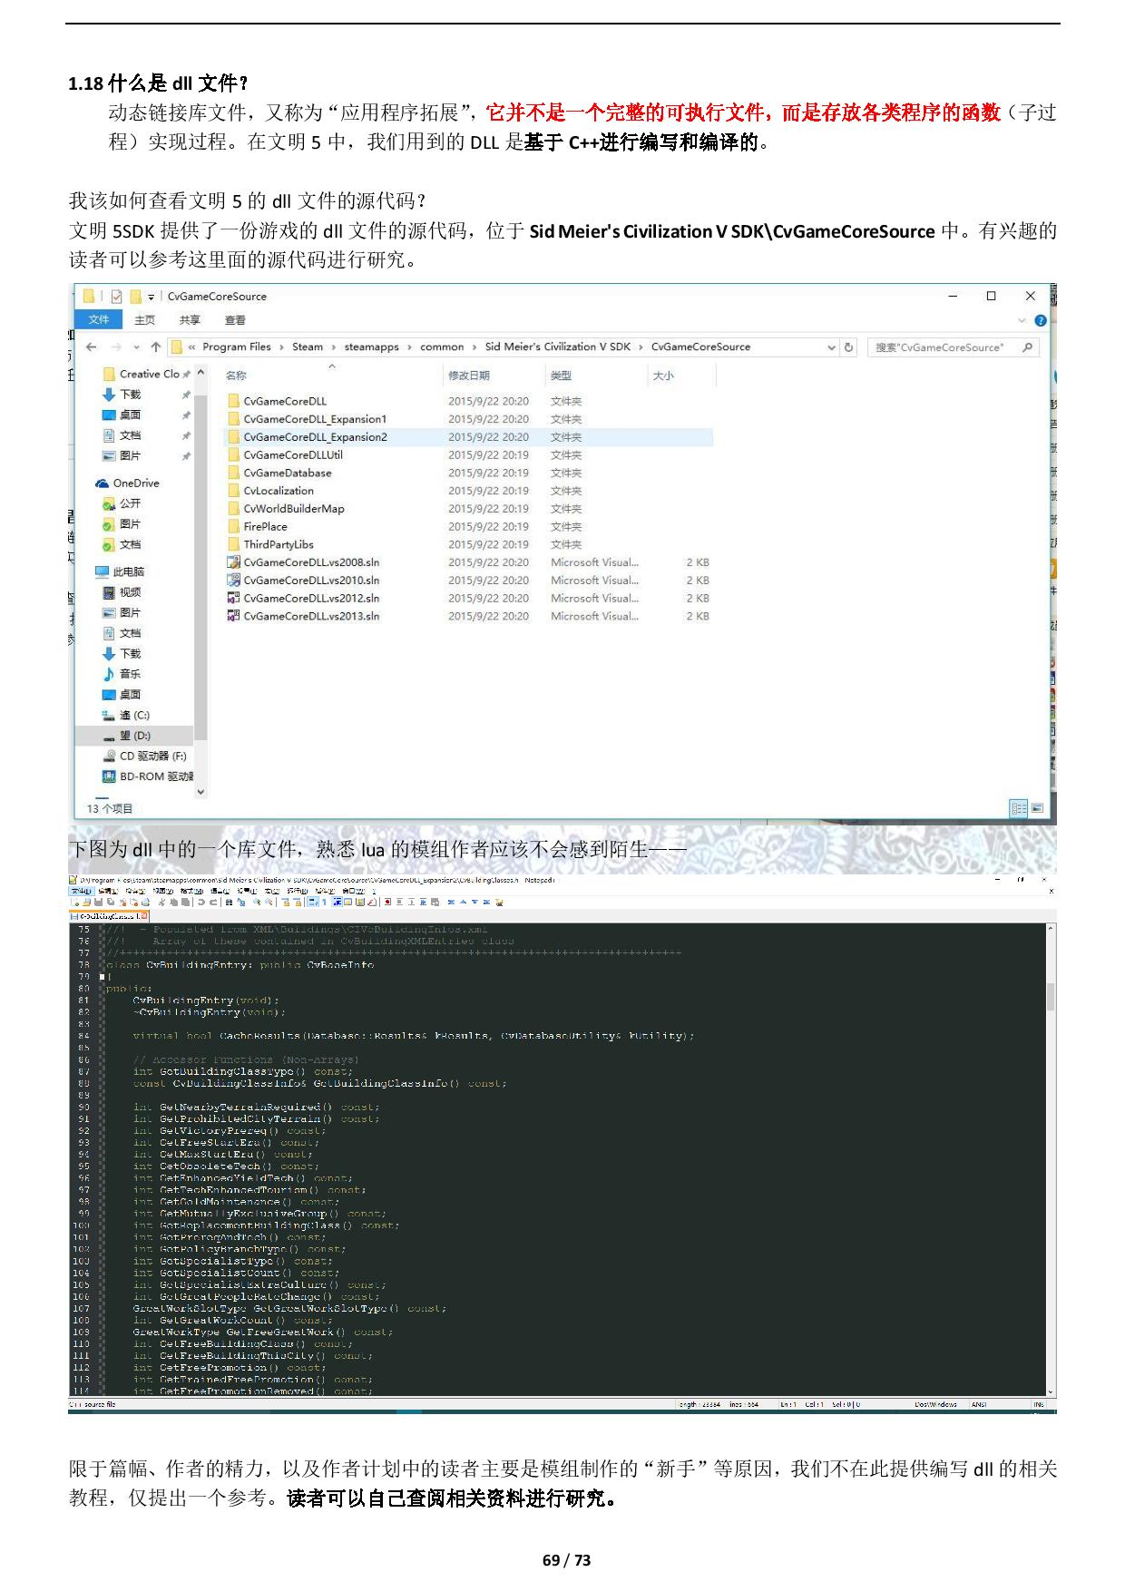This screenshot has height=1591, width=1125.
Task: Select the CvGameCoreDLL folder
Action: tap(285, 401)
